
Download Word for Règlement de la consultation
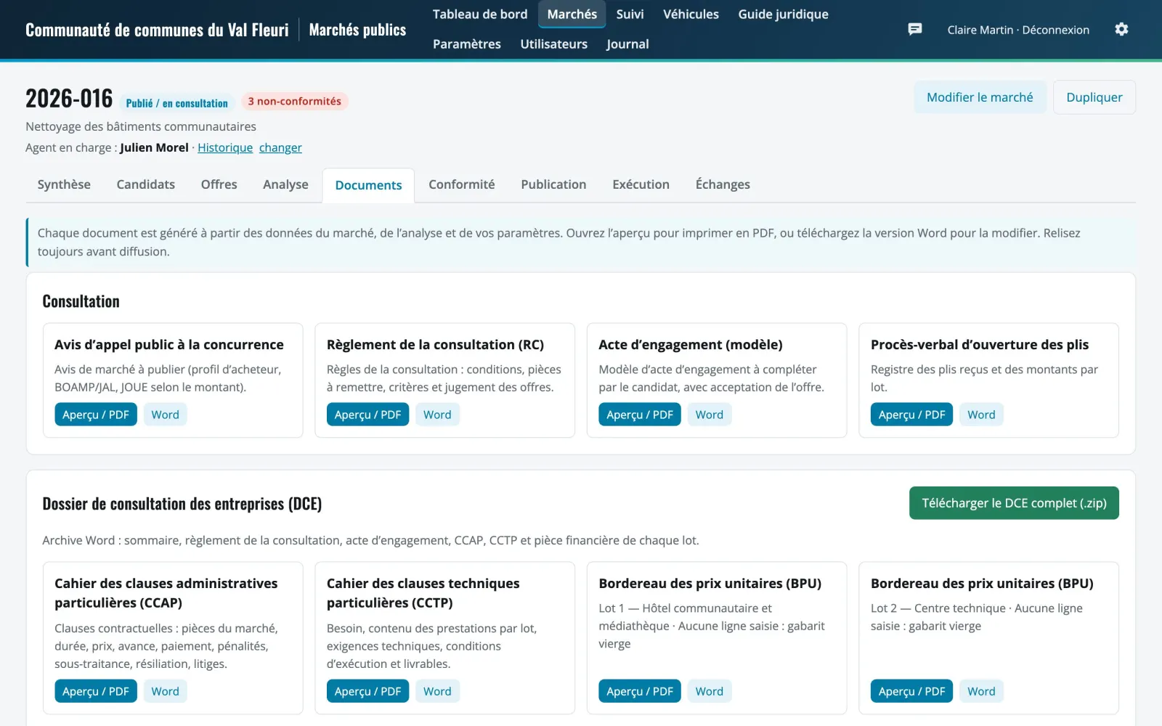coord(437,415)
